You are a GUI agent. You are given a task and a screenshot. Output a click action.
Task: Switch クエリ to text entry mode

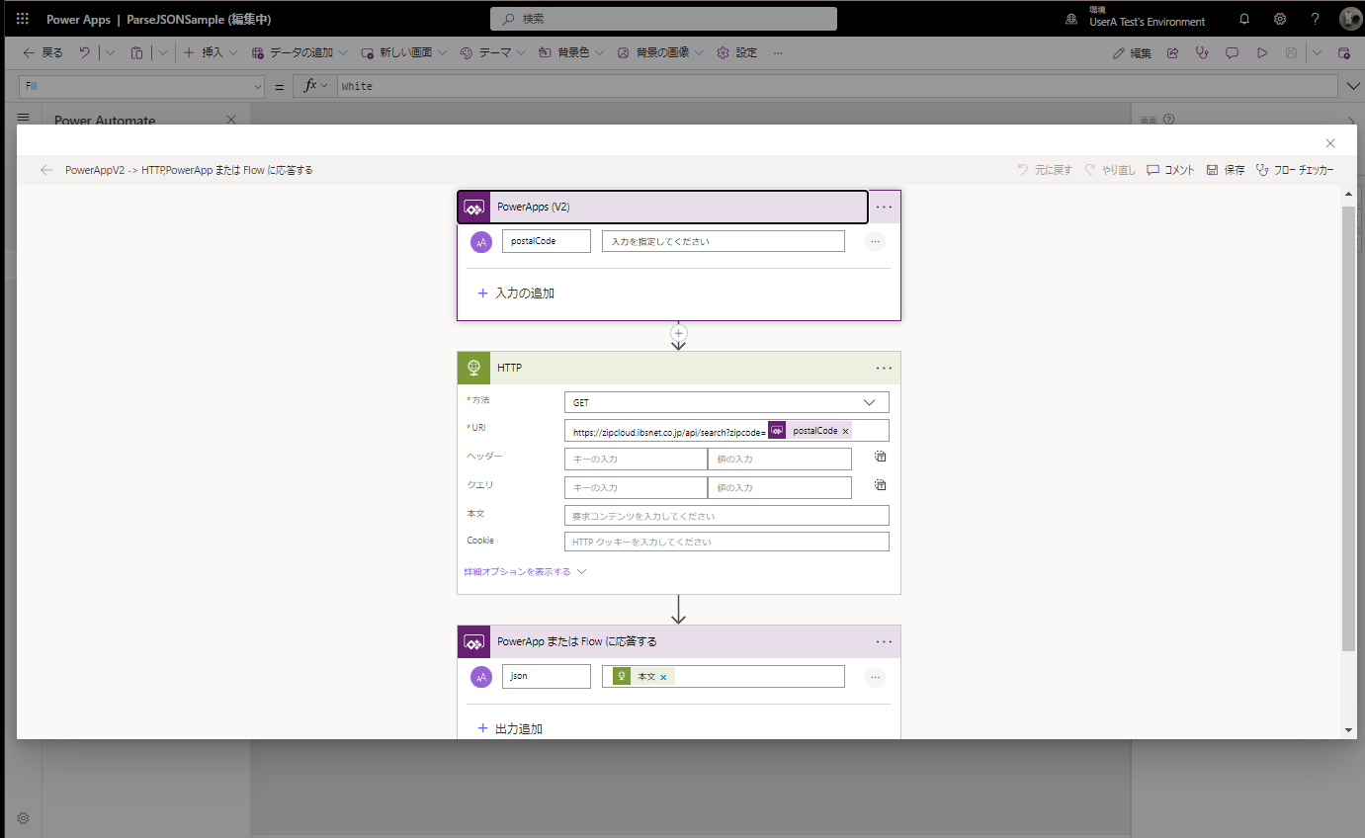pos(880,485)
